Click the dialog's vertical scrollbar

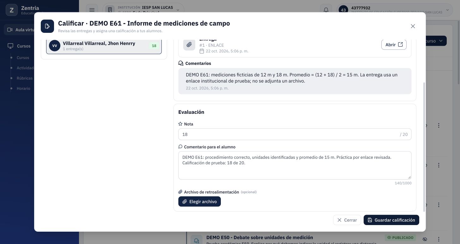[x=424, y=147]
